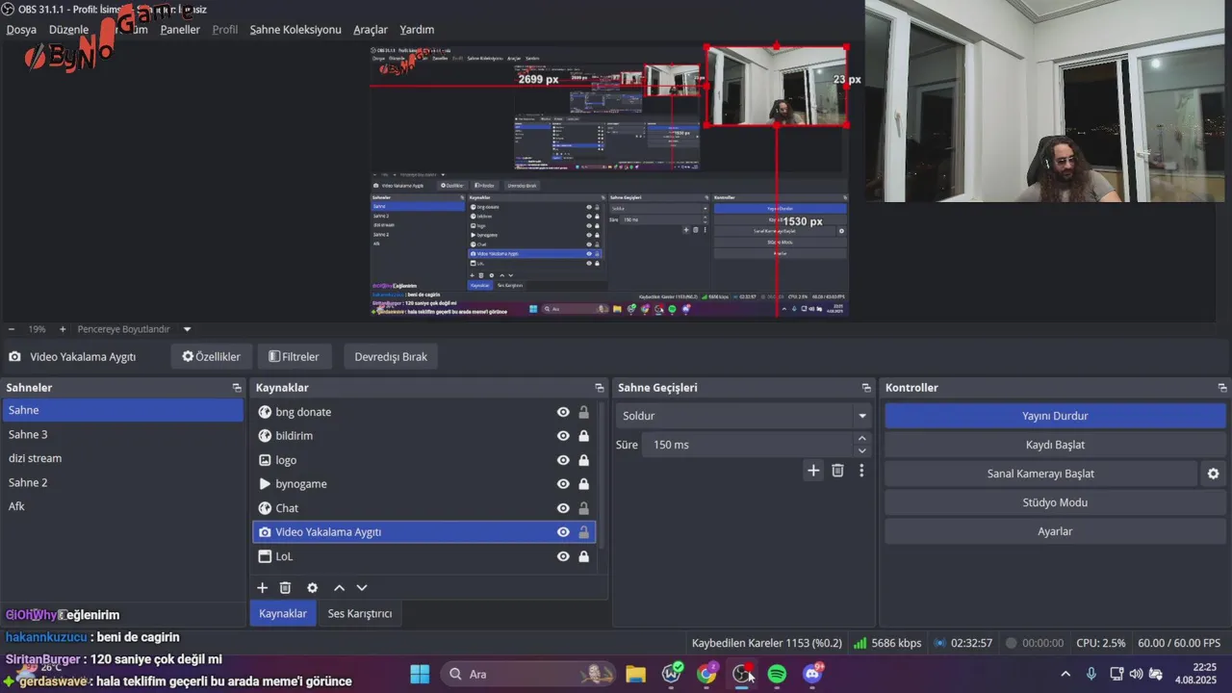This screenshot has height=693, width=1232.
Task: Open File Explorer from the taskbar
Action: pos(635,674)
